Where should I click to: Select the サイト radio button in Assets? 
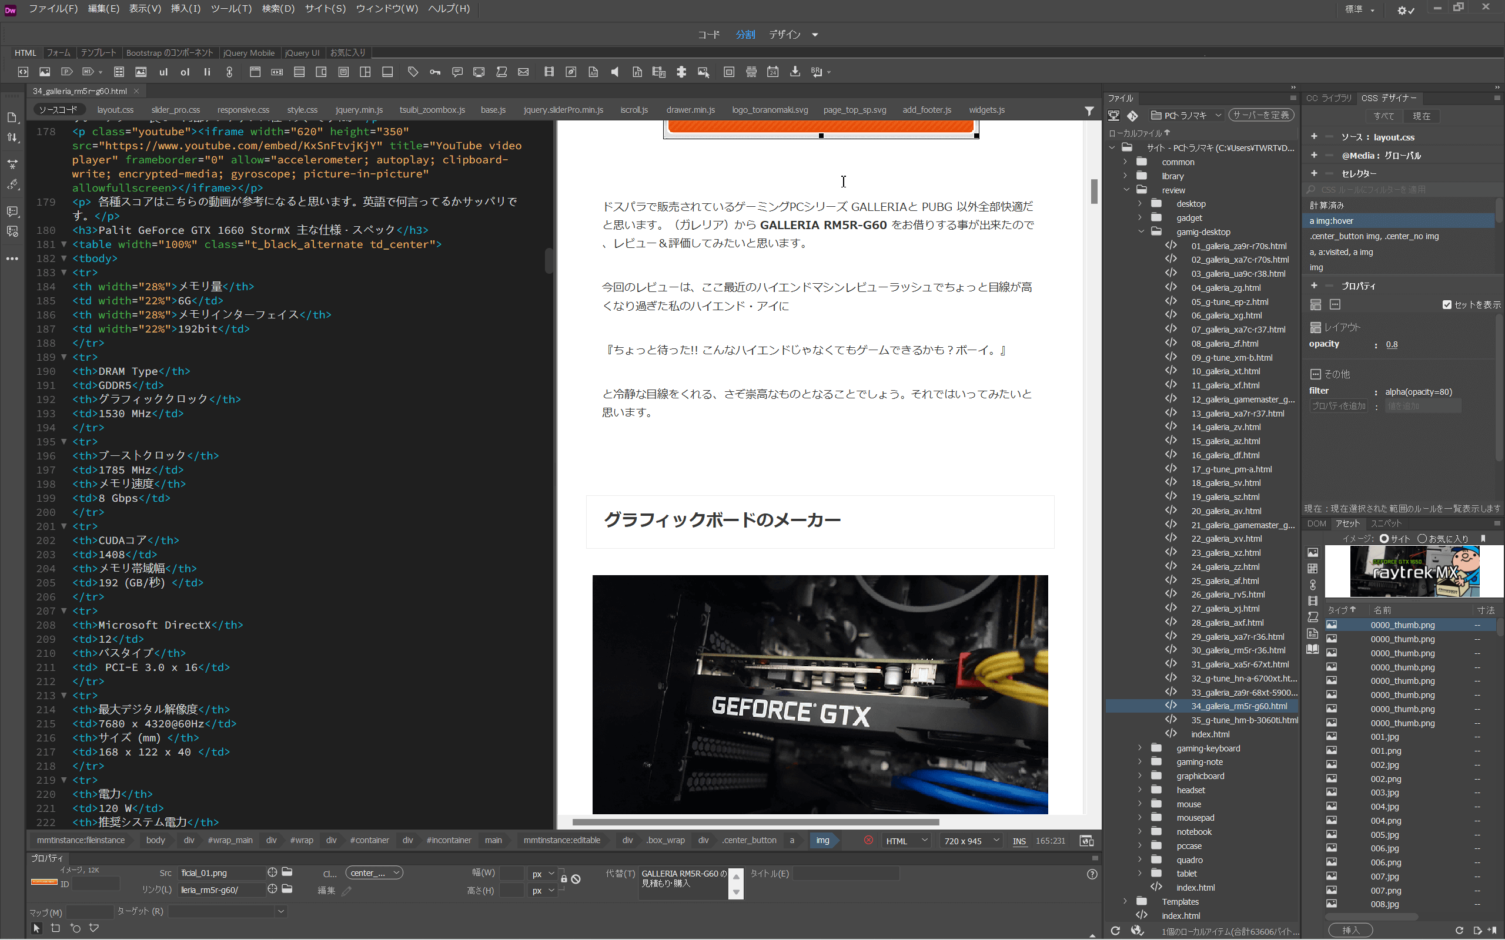point(1384,538)
